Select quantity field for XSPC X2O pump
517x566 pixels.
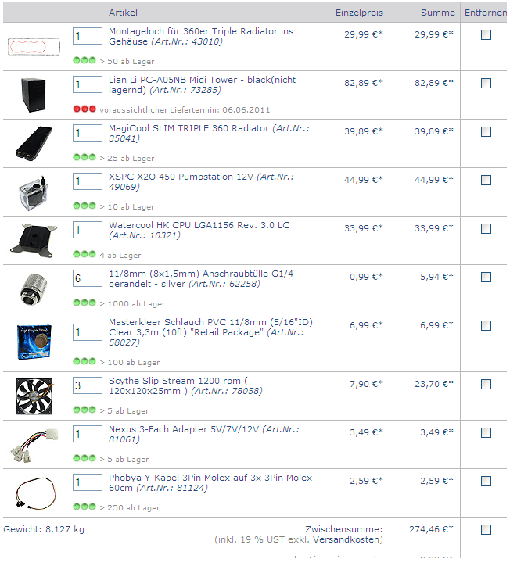point(88,181)
